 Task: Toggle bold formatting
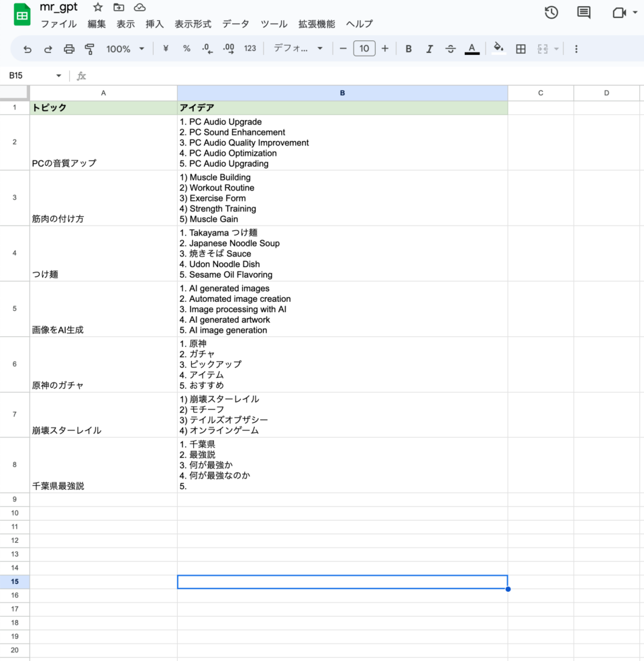point(409,49)
